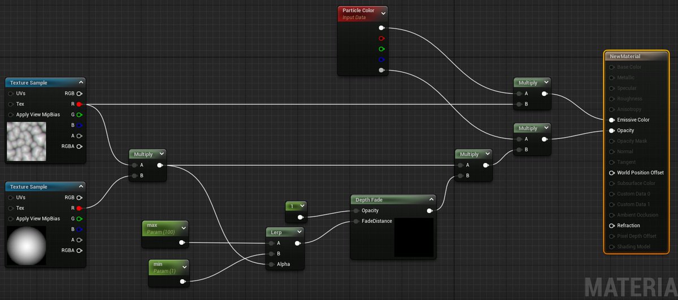This screenshot has width=678, height=300.
Task: Click the Depth Fade FadeDistance input pin
Action: pyautogui.click(x=356, y=221)
